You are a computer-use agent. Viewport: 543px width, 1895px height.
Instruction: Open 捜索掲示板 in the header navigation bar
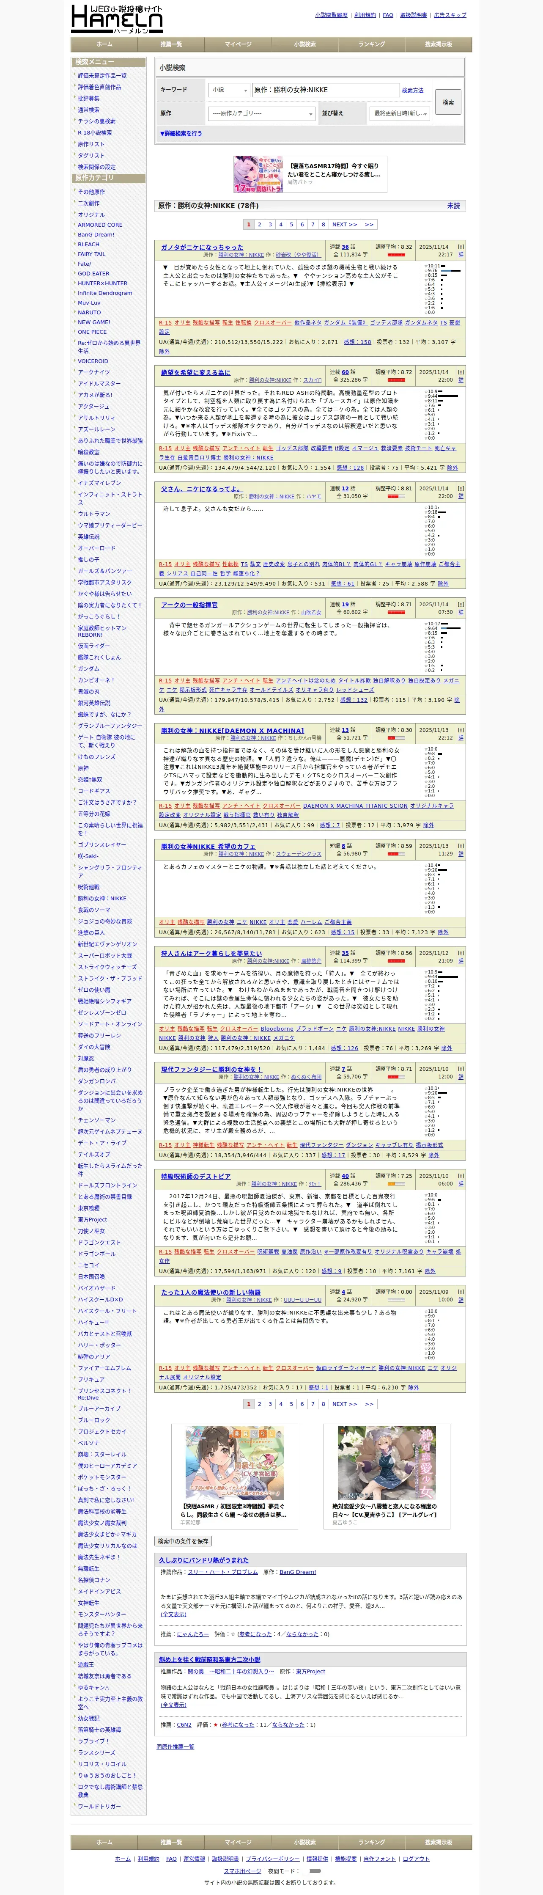point(439,44)
